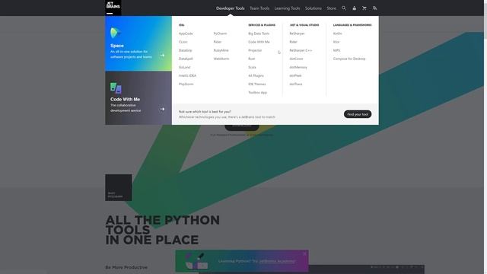The height and width of the screenshot is (274, 487).
Task: Close the Learning Python banner
Action: coord(304,253)
